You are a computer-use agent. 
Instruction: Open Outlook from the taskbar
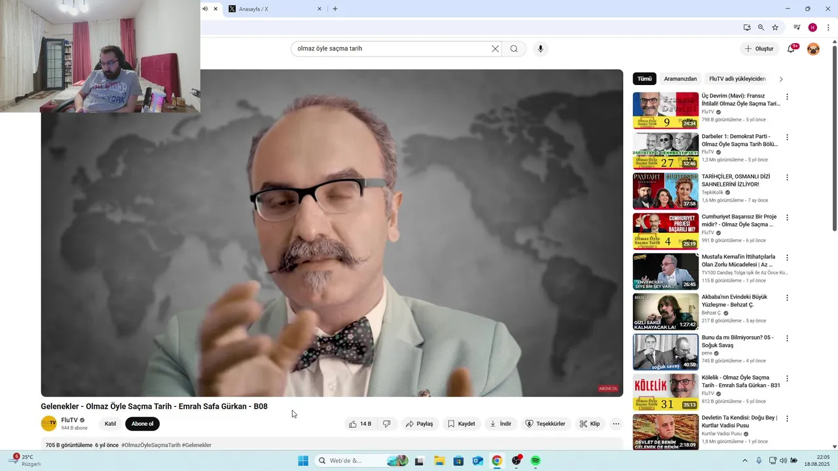coord(478,461)
